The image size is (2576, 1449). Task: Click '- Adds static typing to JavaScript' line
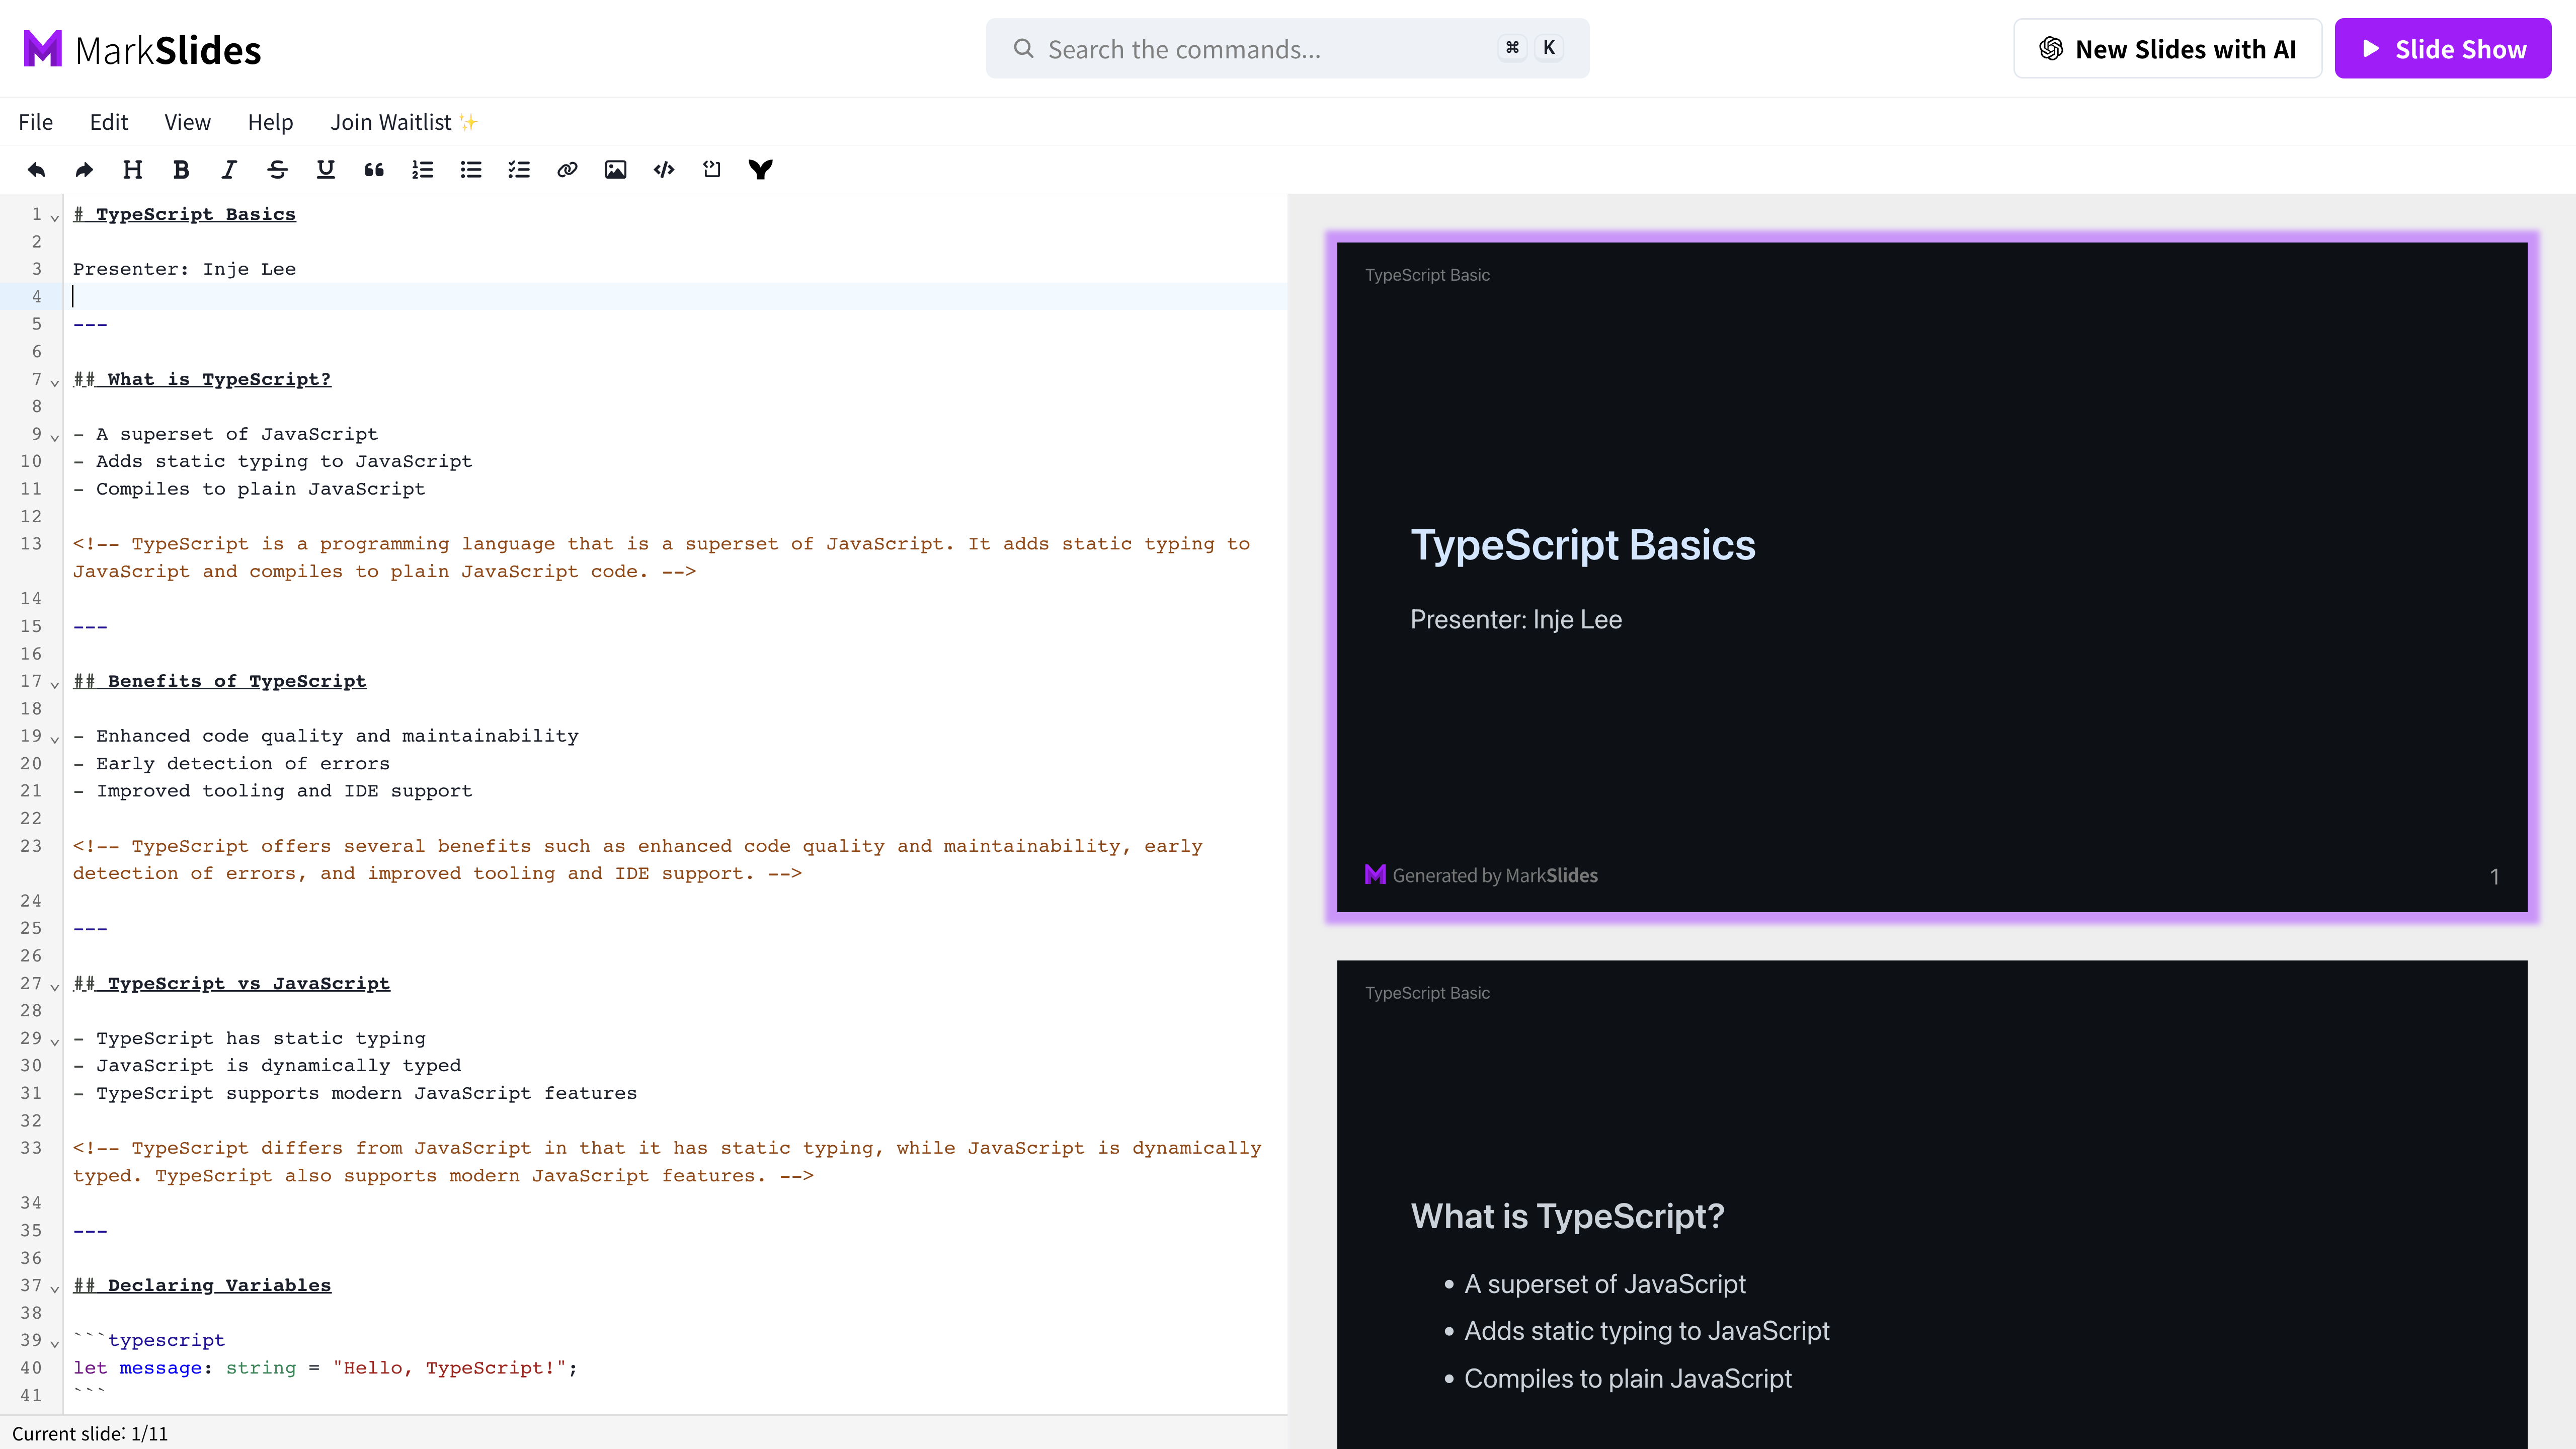(x=273, y=461)
